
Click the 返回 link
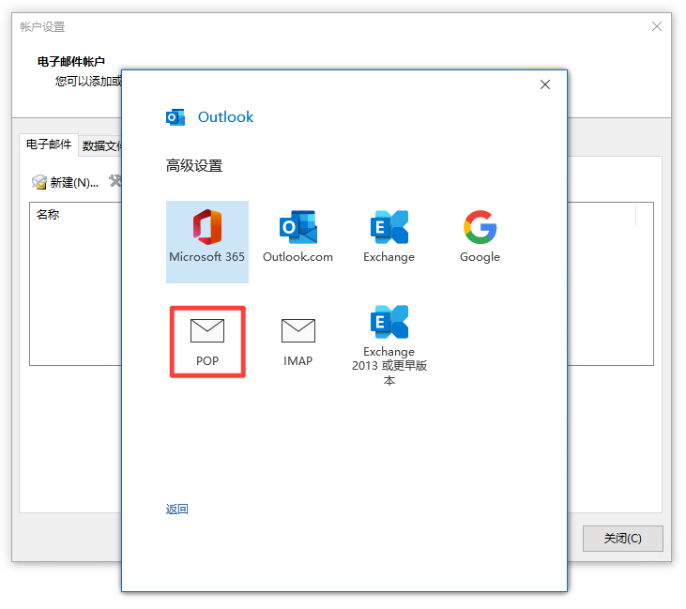(x=176, y=510)
